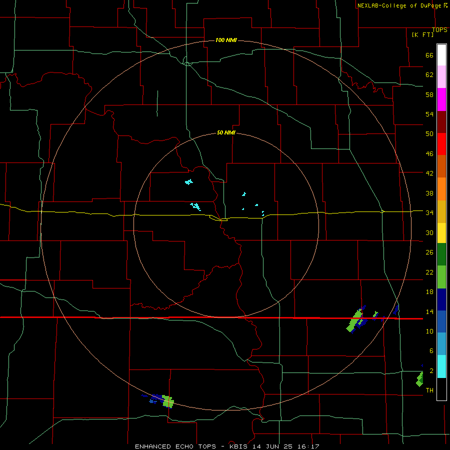
Task: Click the [K FT] units label
Action: pos(422,34)
